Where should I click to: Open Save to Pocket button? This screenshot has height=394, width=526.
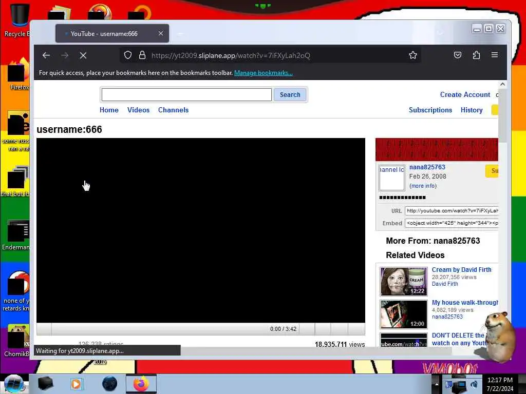pyautogui.click(x=458, y=55)
